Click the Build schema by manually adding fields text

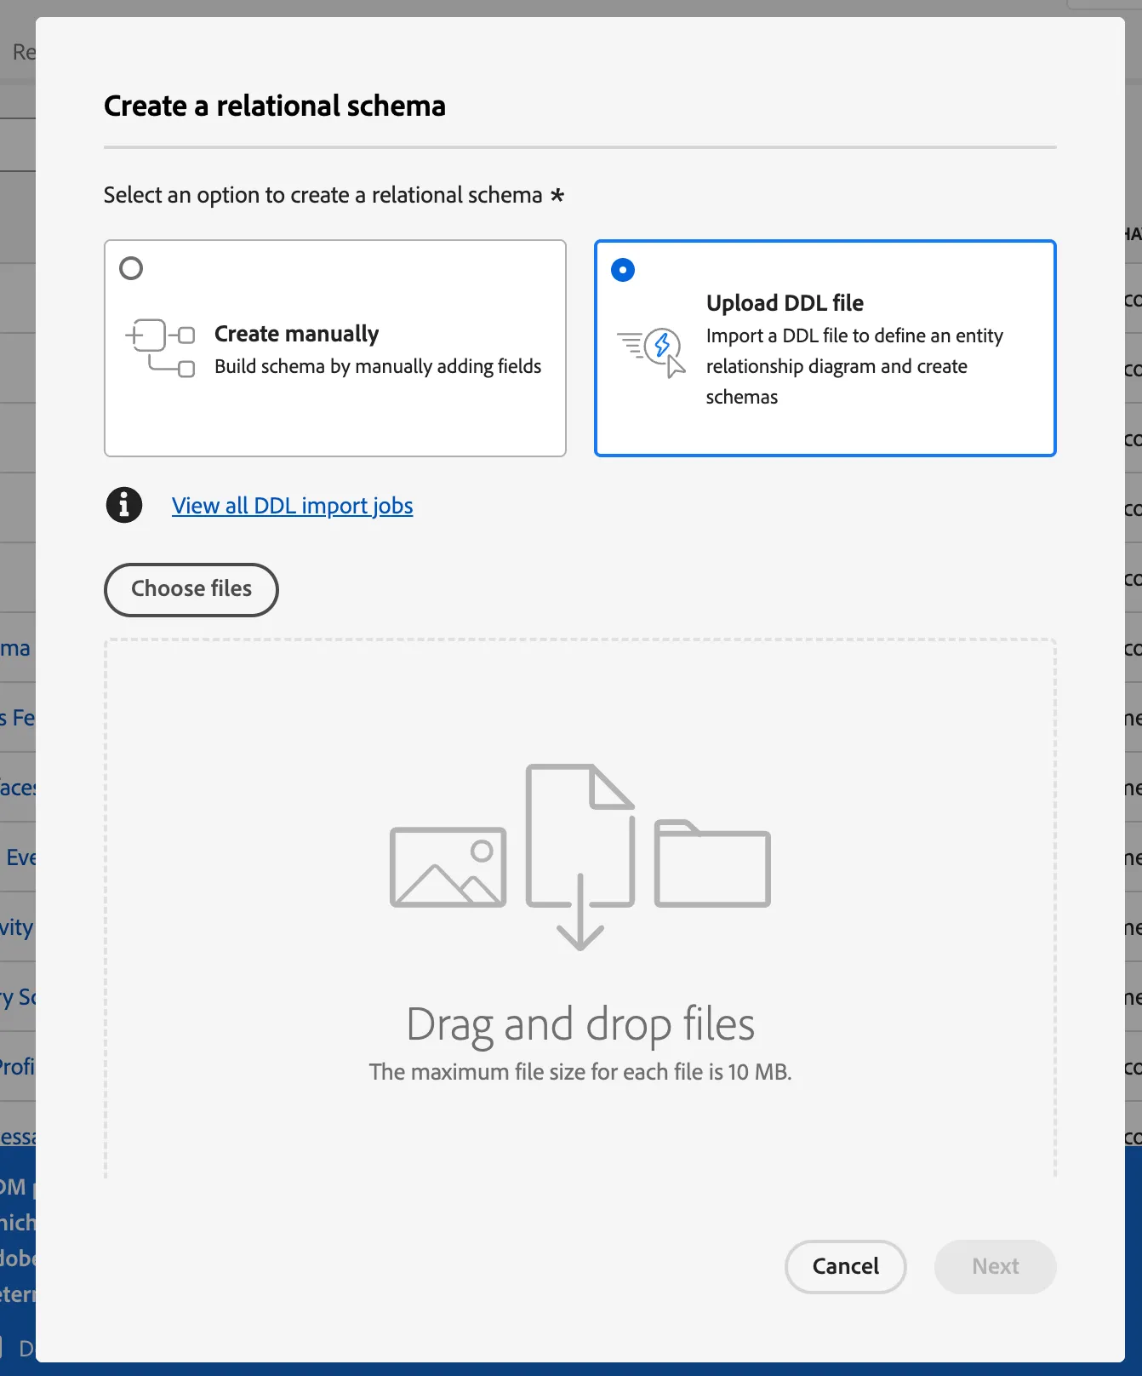click(x=378, y=366)
